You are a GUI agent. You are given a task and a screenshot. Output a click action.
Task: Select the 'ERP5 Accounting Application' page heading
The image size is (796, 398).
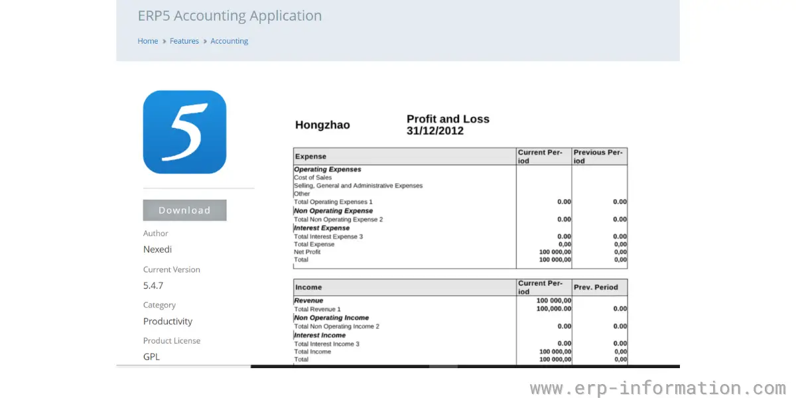tap(230, 16)
